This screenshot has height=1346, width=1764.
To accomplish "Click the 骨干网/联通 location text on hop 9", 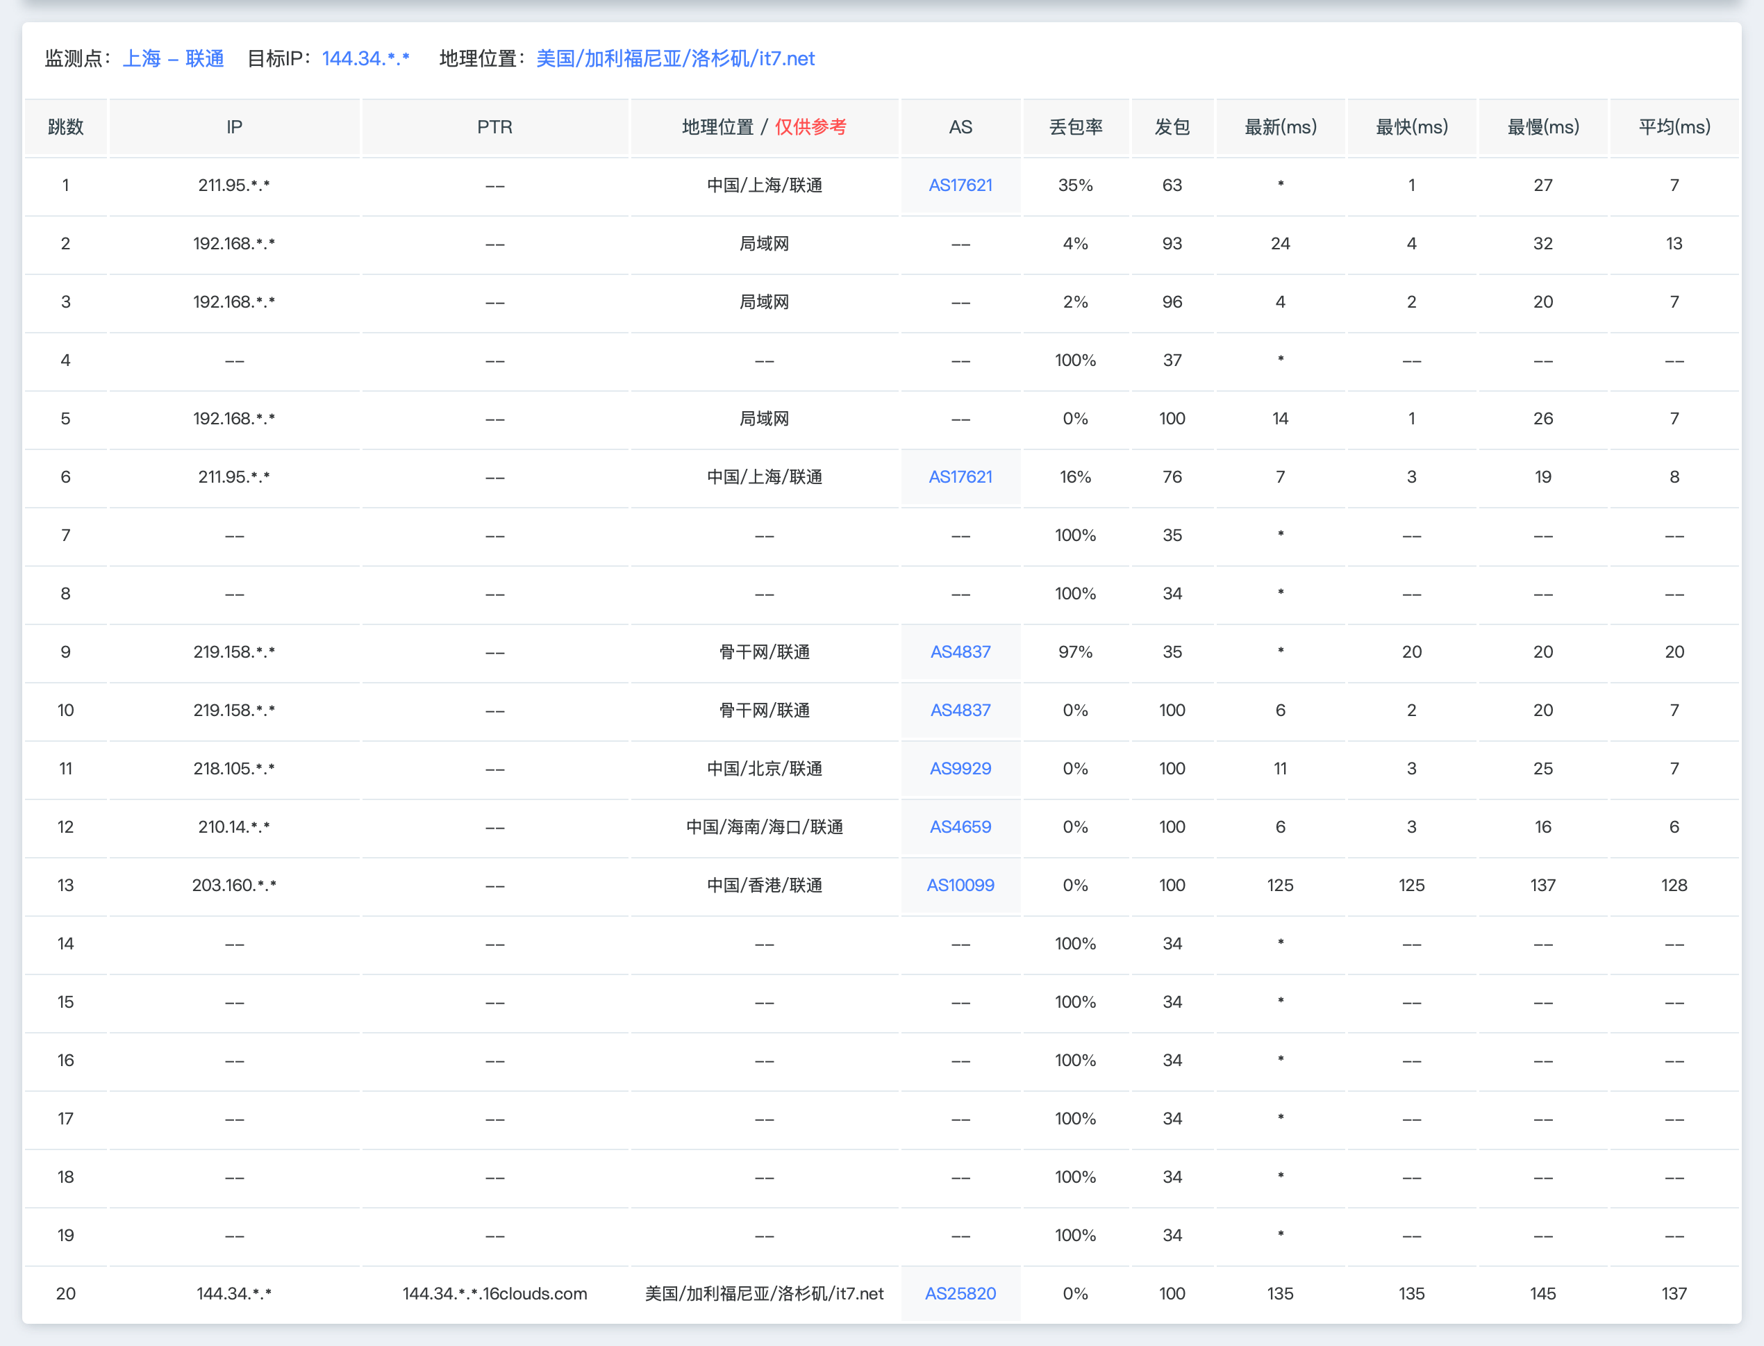I will tap(764, 651).
